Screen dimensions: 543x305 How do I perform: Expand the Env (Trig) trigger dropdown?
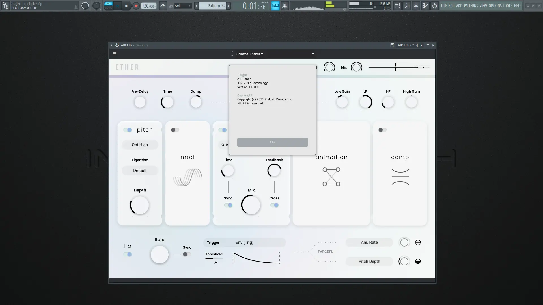click(x=244, y=242)
